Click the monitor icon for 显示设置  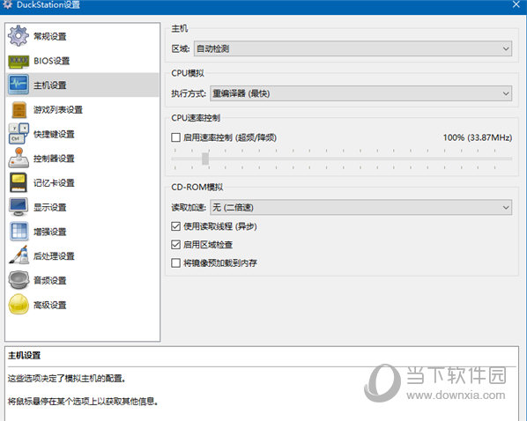coord(19,207)
